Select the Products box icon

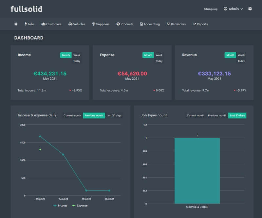point(118,24)
